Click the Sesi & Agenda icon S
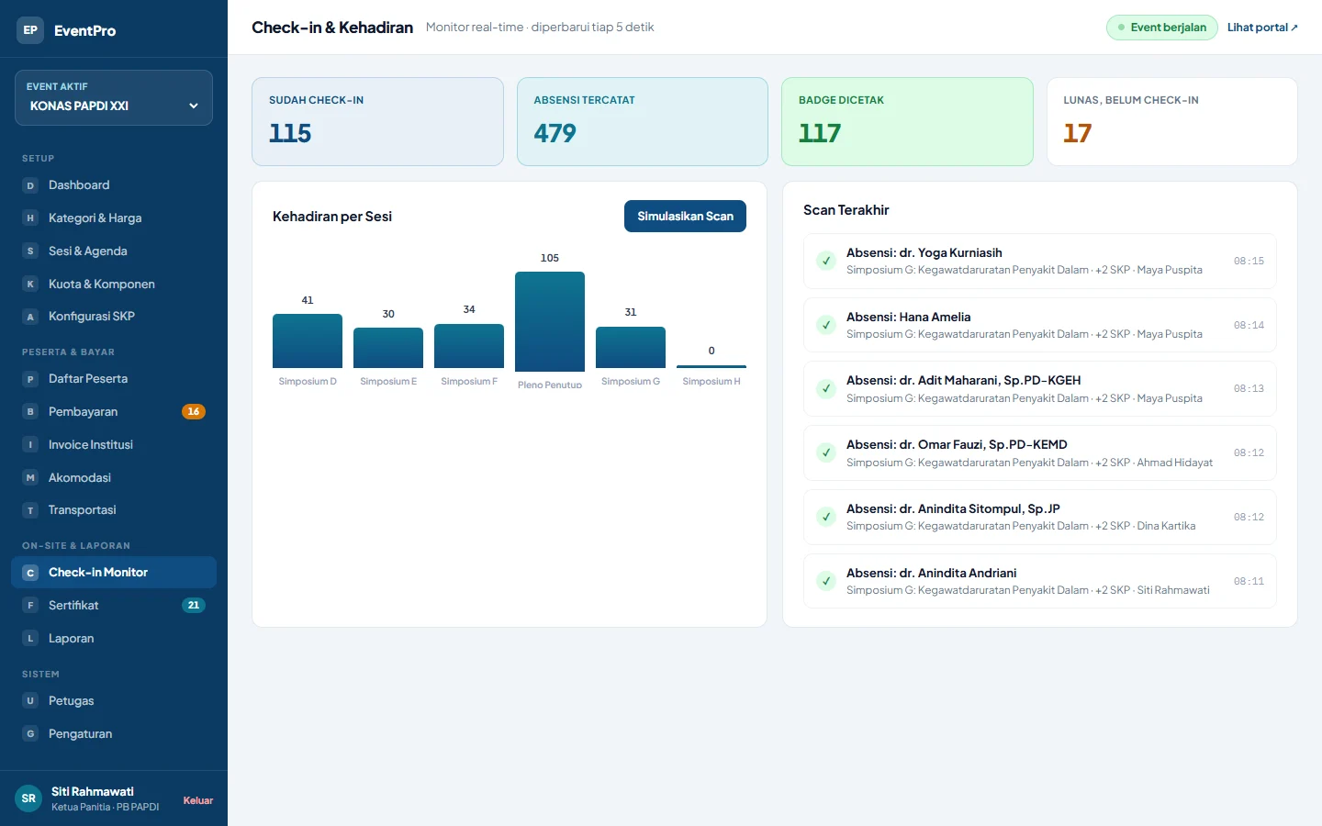The height and width of the screenshot is (826, 1322). (30, 251)
